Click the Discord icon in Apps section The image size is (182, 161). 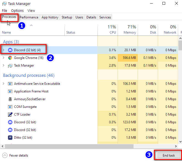click(x=10, y=50)
